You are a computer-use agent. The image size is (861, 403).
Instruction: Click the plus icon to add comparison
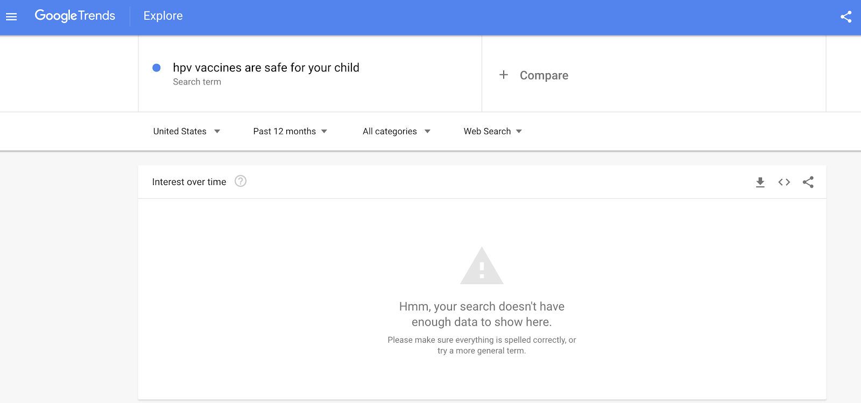point(504,75)
